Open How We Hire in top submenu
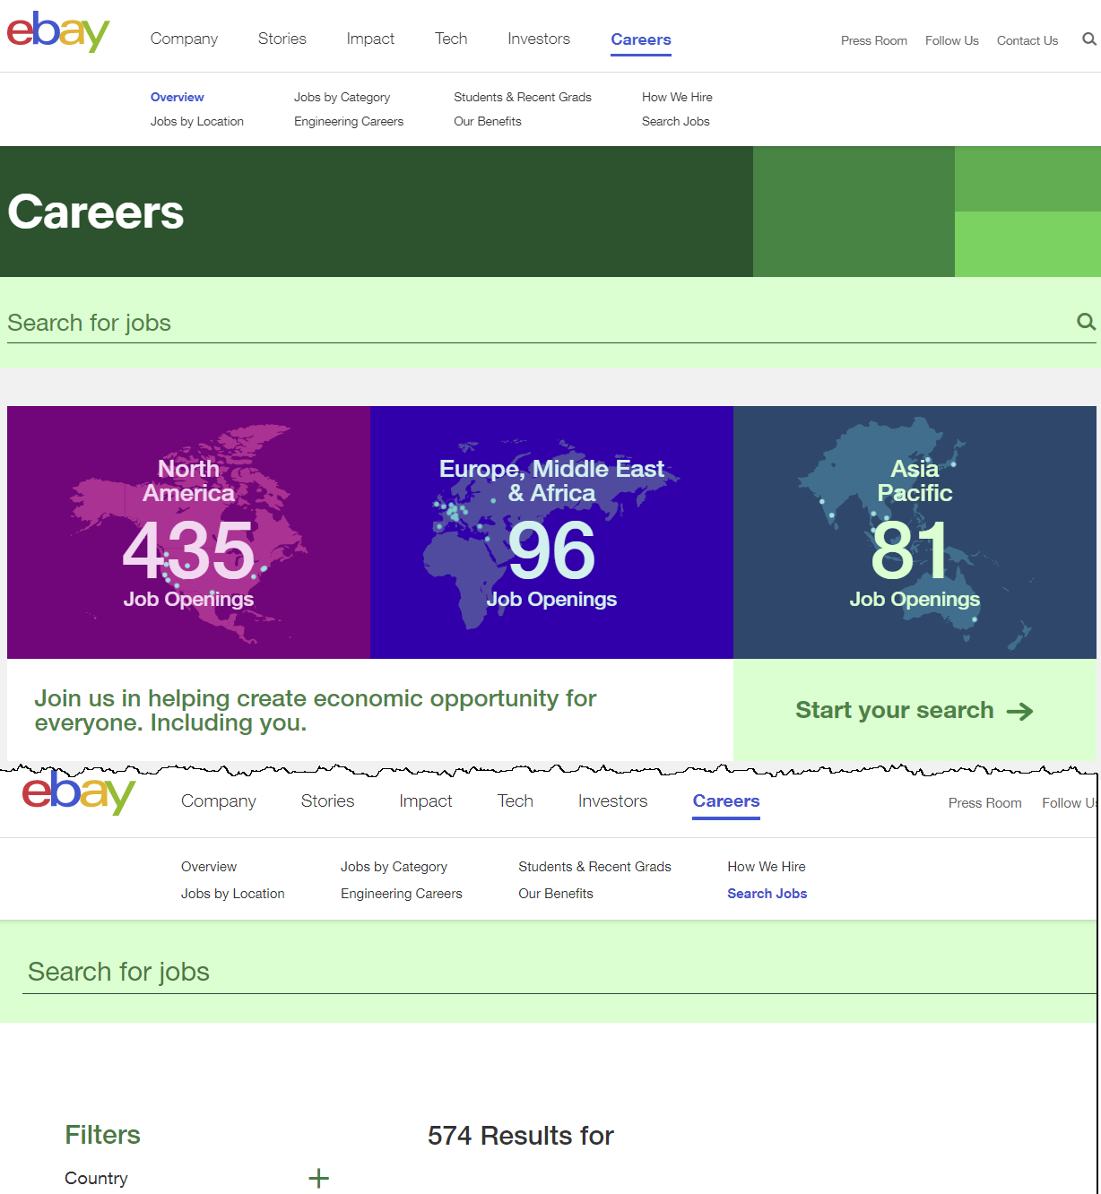Image resolution: width=1101 pixels, height=1194 pixels. 677,97
